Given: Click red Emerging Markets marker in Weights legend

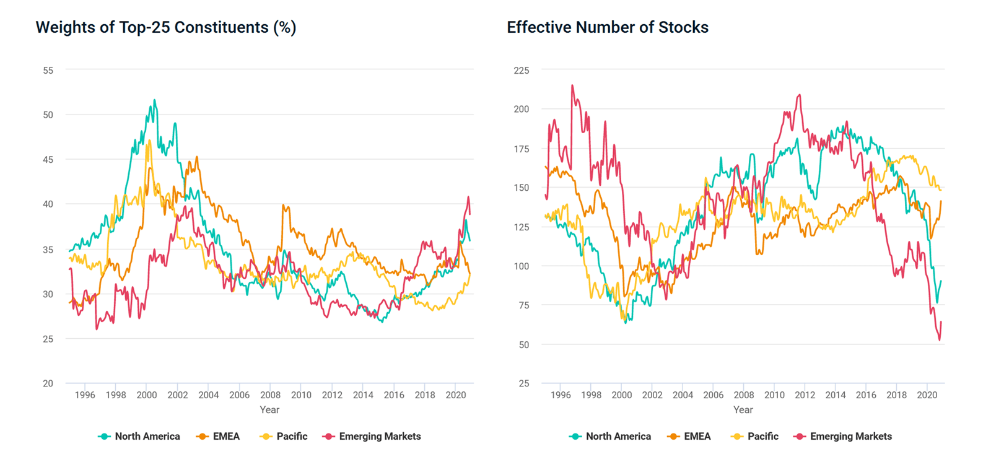Looking at the screenshot, I should (328, 437).
